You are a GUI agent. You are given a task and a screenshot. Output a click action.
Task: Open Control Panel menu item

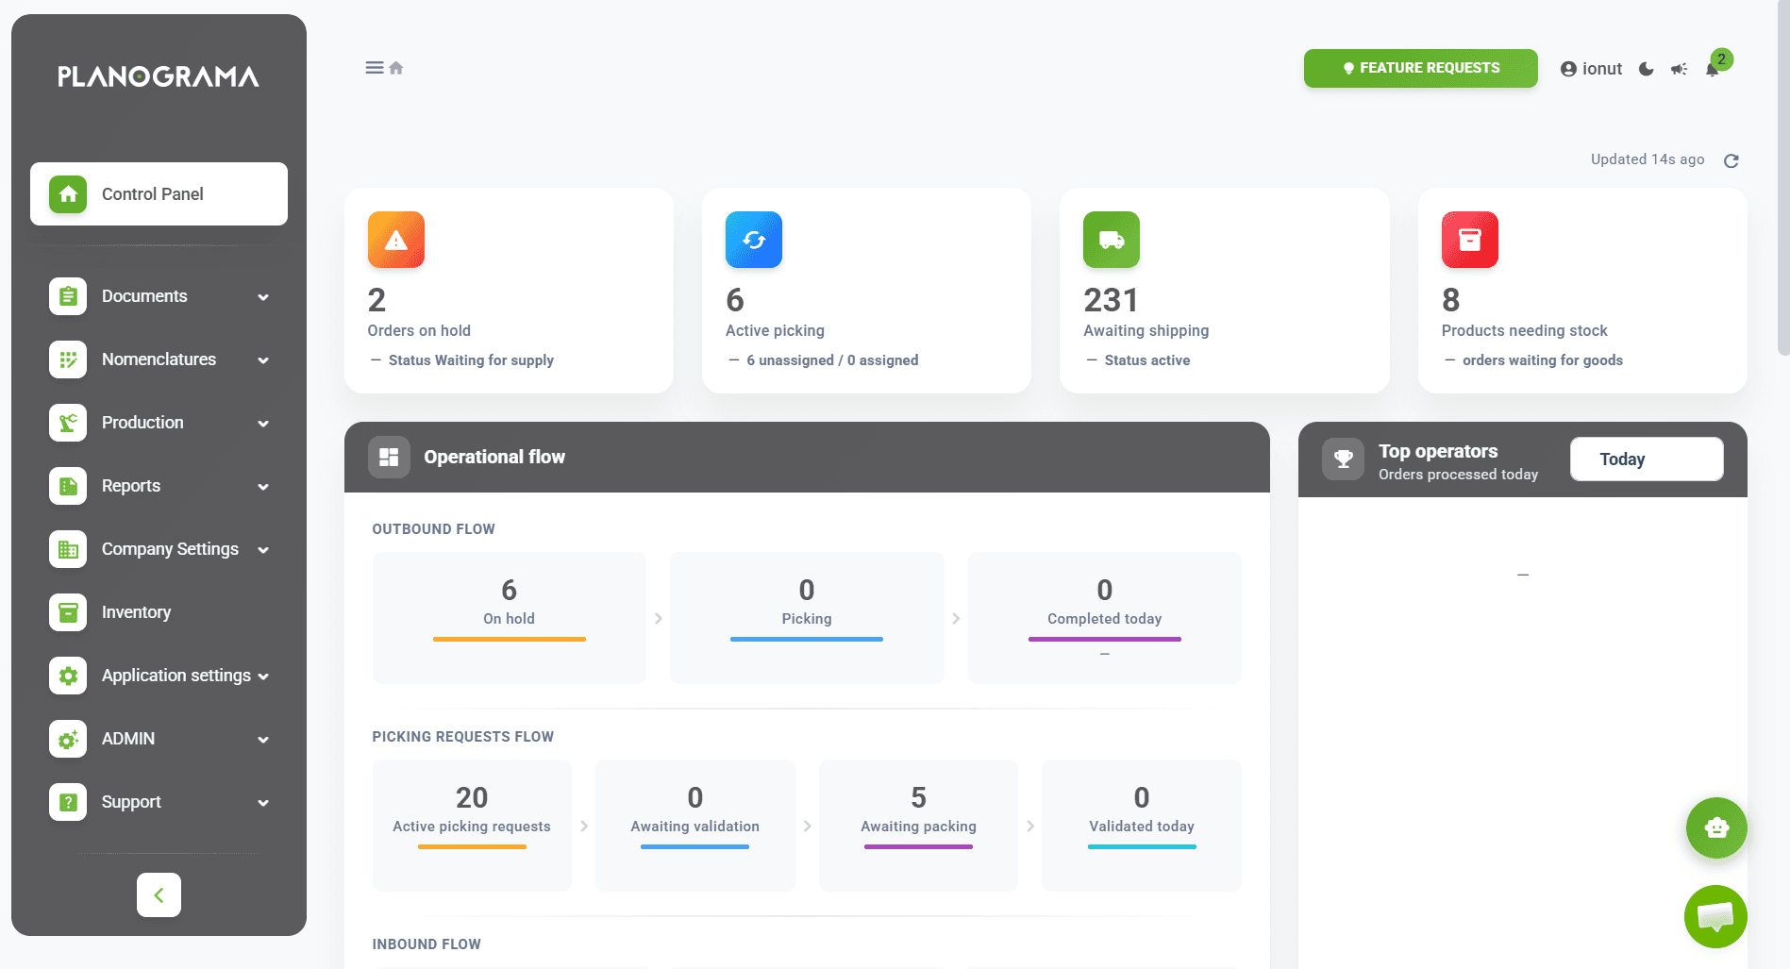point(159,193)
